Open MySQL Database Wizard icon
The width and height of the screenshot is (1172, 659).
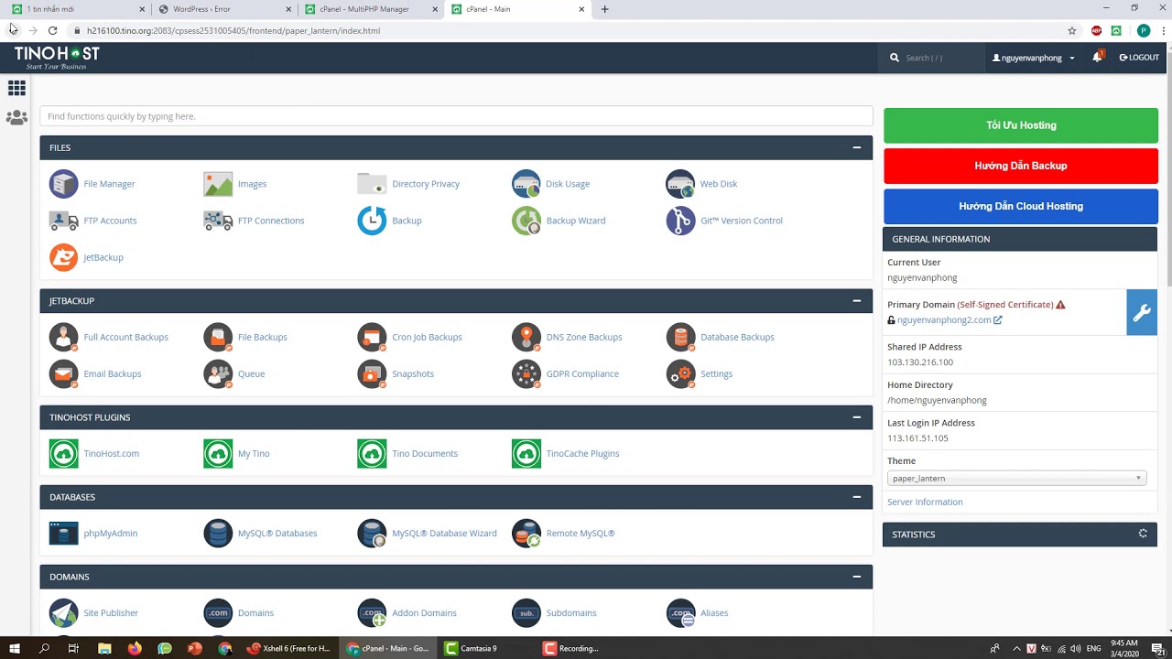[372, 533]
